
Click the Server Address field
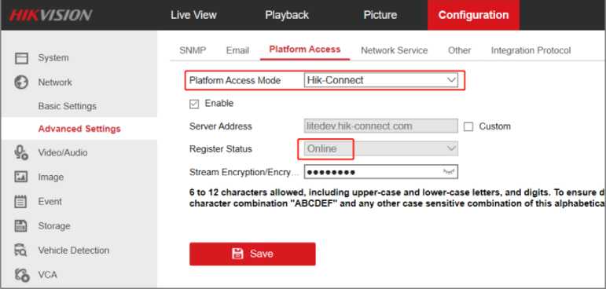pyautogui.click(x=380, y=126)
